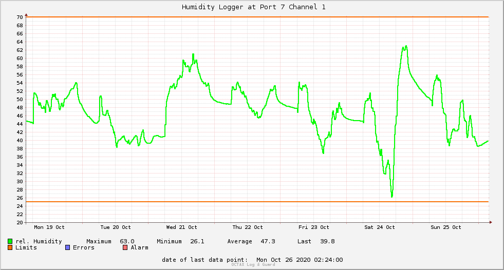Click the 'Sat 24 Oct' x-axis label
The width and height of the screenshot is (504, 270).
tap(380, 227)
